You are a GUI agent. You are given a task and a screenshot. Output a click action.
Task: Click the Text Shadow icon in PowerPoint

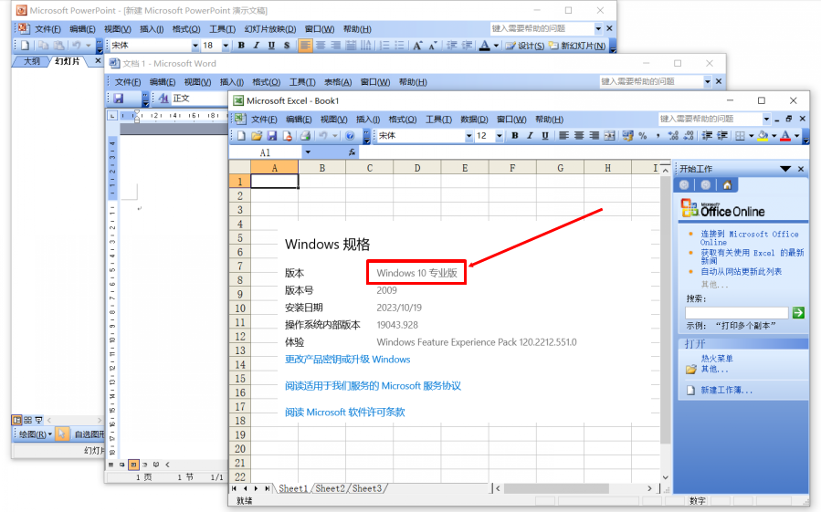287,46
